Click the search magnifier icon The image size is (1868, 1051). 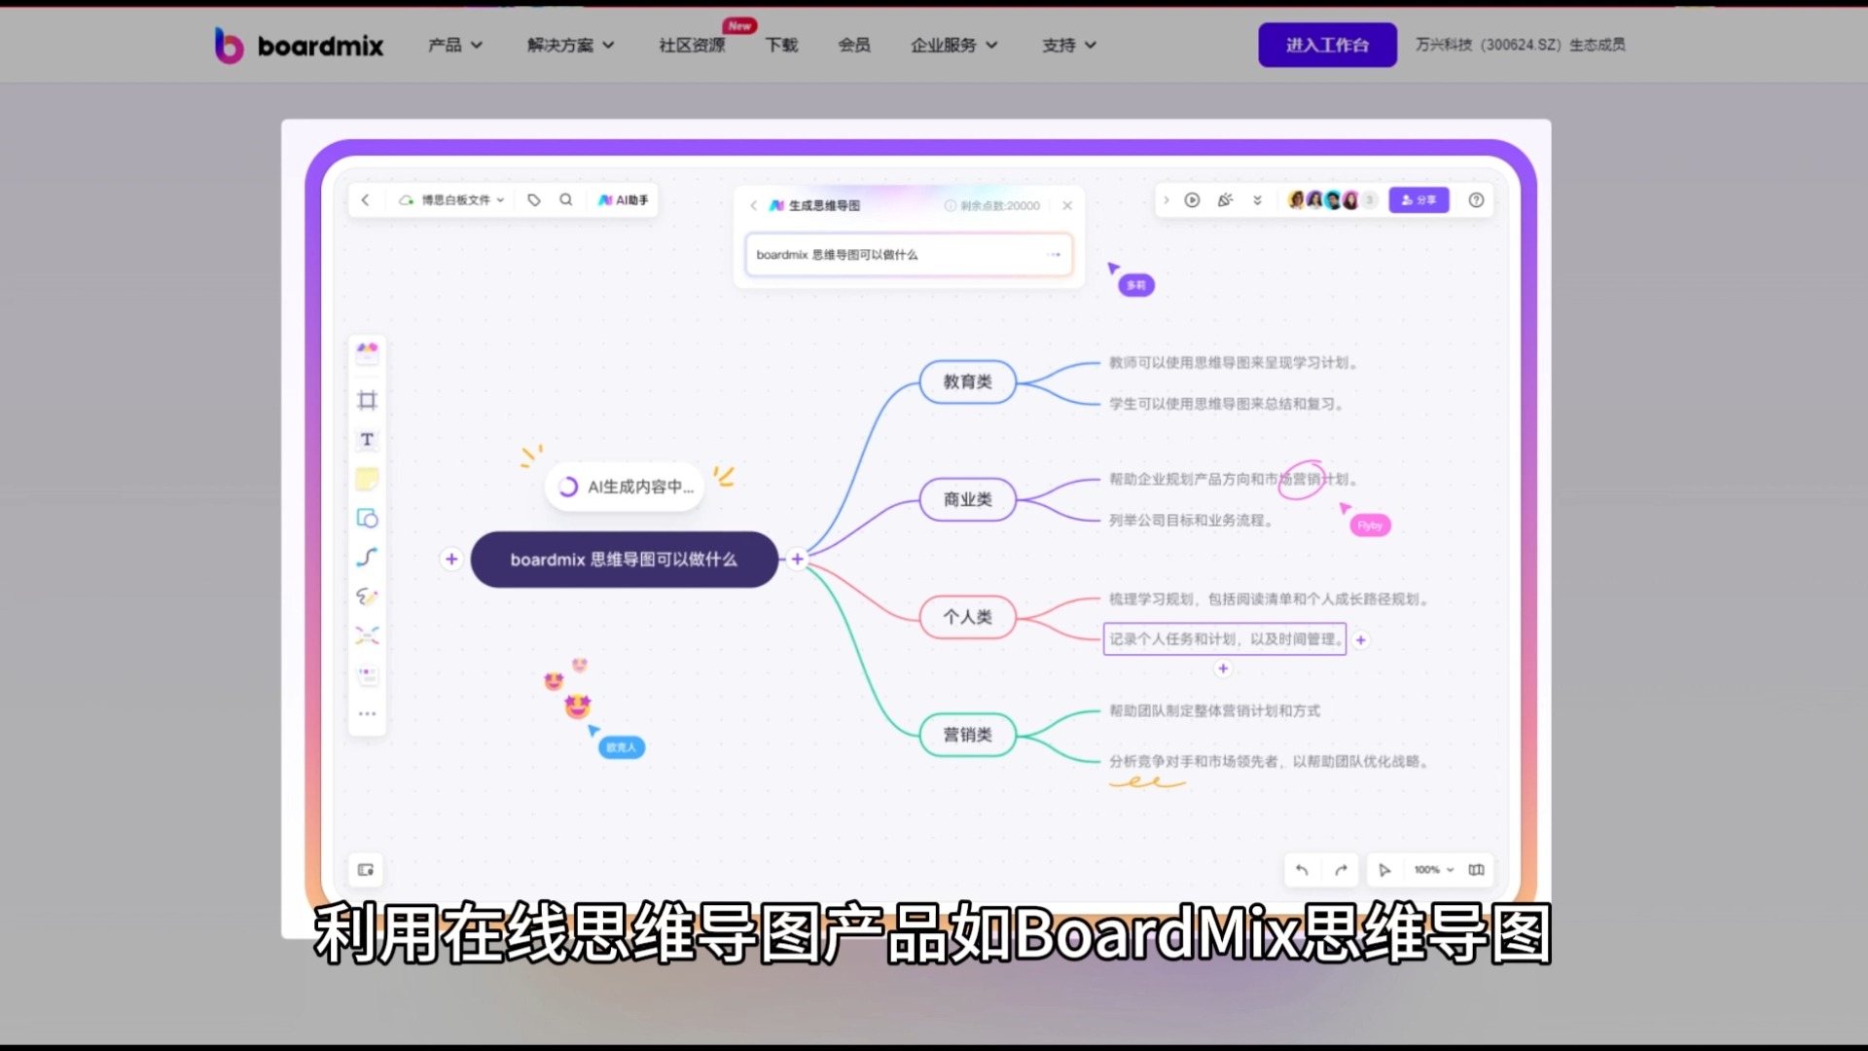pyautogui.click(x=566, y=199)
